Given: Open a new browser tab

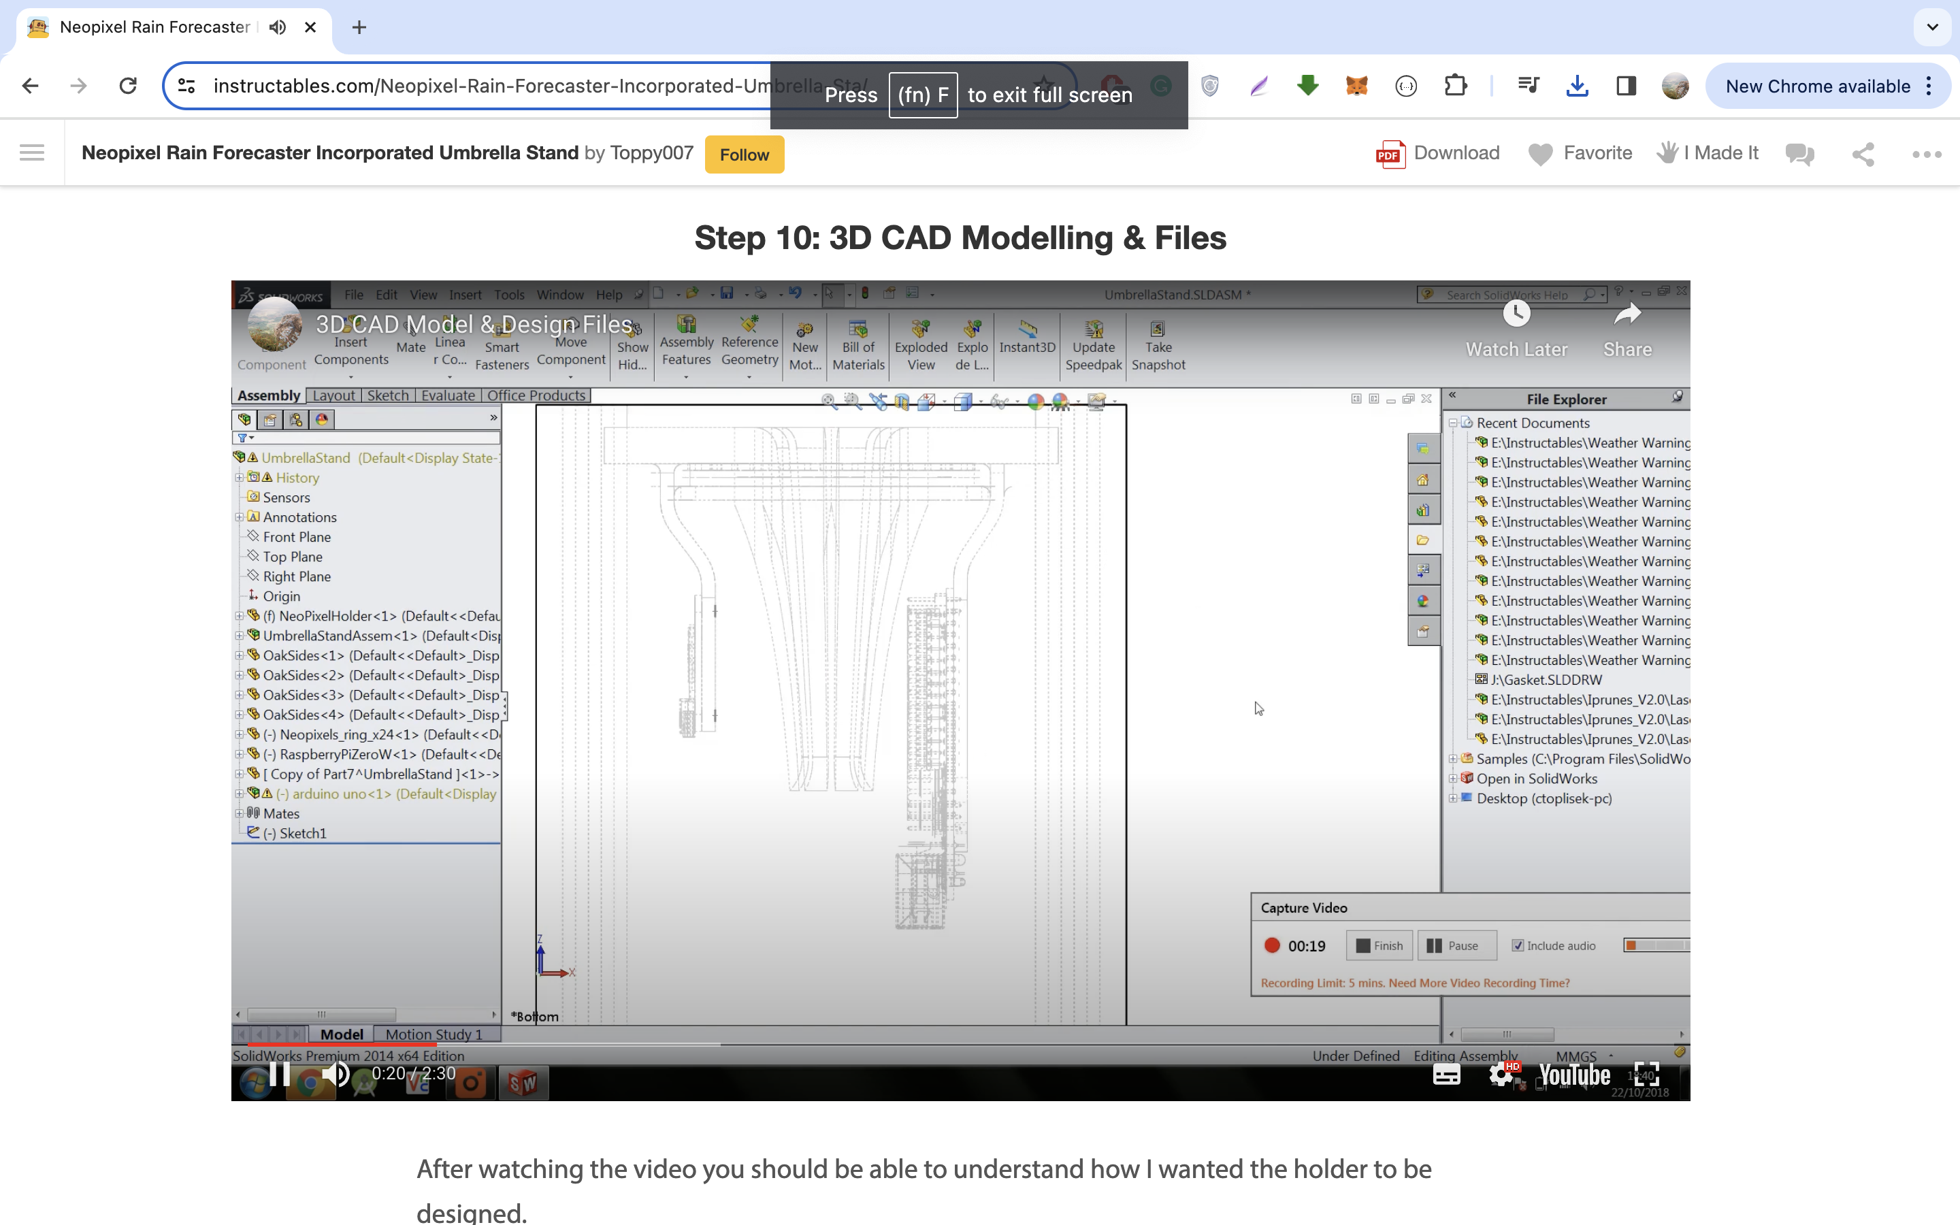Looking at the screenshot, I should click(x=359, y=27).
